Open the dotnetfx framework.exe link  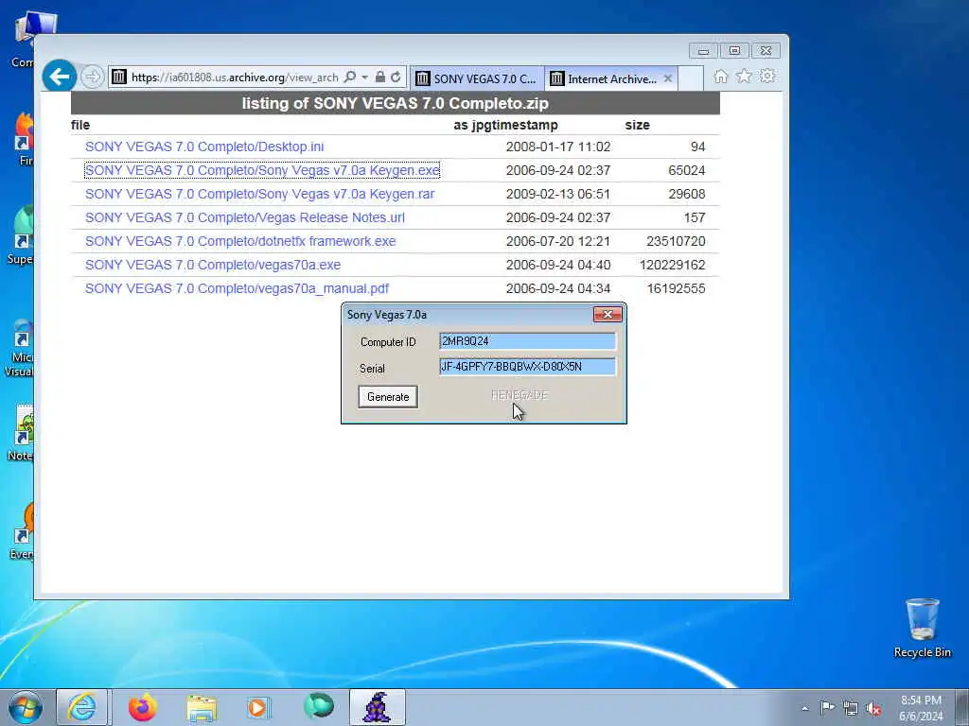(240, 241)
